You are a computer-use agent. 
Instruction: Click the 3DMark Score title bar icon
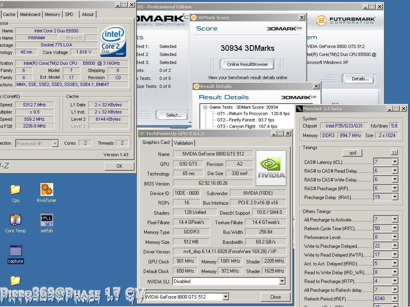pos(193,18)
